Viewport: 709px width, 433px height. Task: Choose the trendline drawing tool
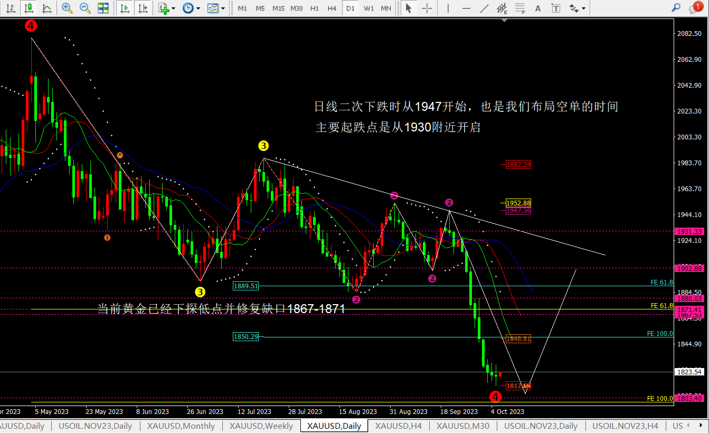pyautogui.click(x=484, y=8)
